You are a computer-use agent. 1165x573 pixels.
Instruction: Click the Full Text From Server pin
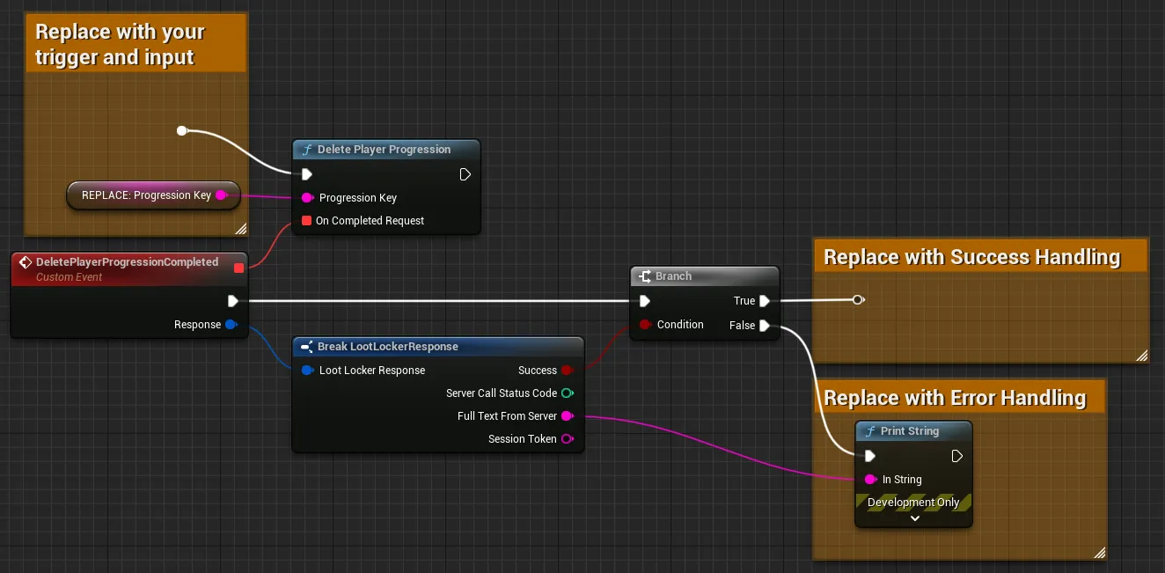click(568, 416)
